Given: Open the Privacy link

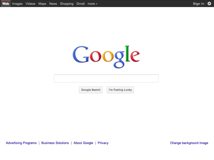Looking at the screenshot, I should coord(103,143).
